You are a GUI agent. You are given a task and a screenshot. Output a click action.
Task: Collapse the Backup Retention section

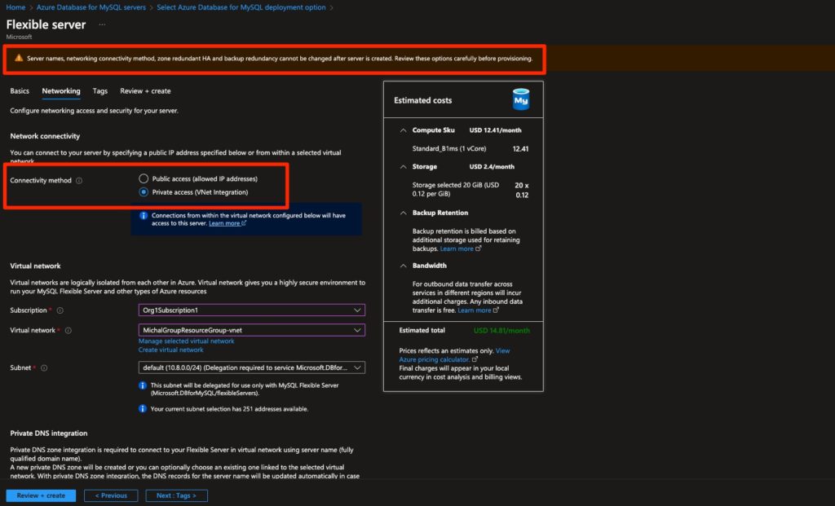pos(403,213)
